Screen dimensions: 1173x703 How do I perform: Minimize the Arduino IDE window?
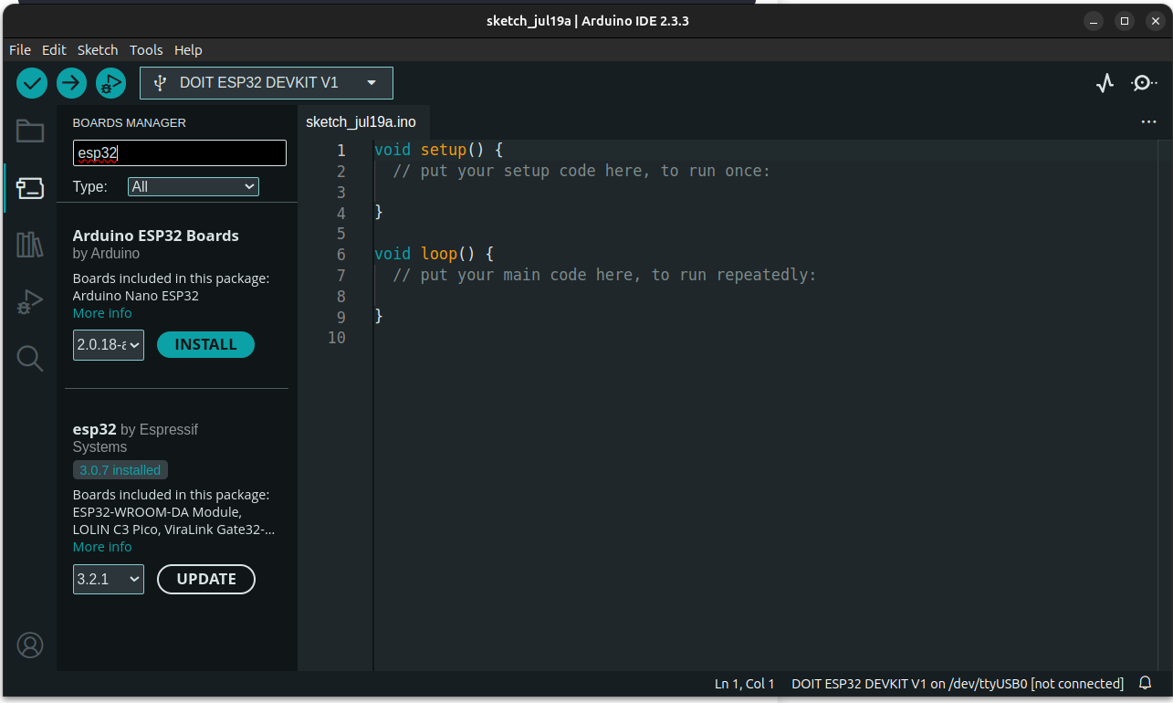coord(1093,21)
